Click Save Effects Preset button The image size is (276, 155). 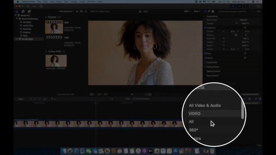click(250, 94)
